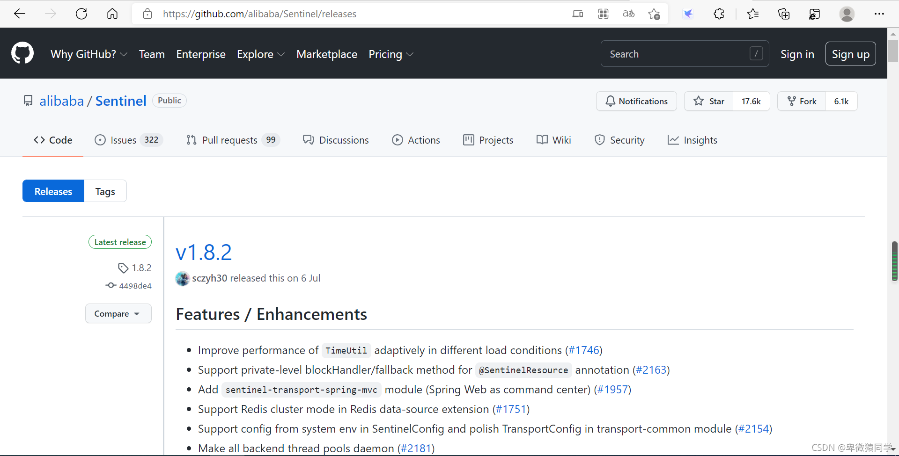The height and width of the screenshot is (456, 899).
Task: Switch to the Actions tab
Action: click(416, 140)
